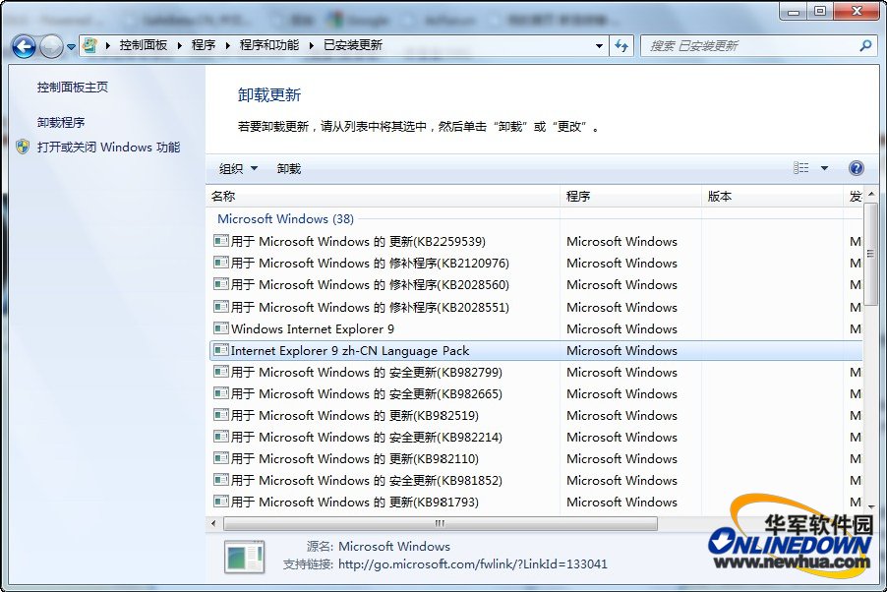Click the search magnifier icon

(865, 46)
